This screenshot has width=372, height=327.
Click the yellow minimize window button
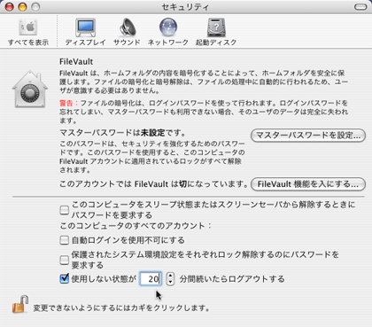coord(22,7)
